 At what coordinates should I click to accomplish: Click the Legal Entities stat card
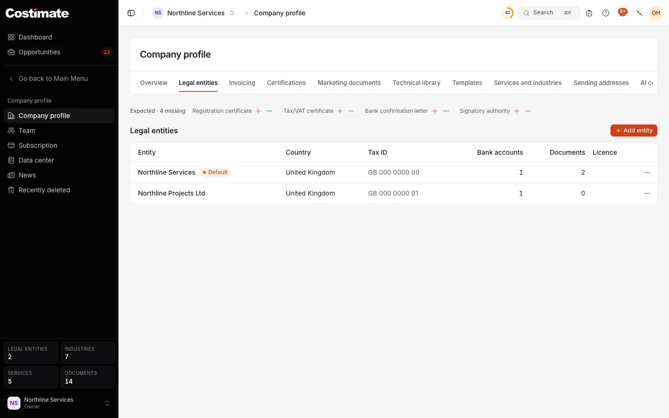coord(31,353)
